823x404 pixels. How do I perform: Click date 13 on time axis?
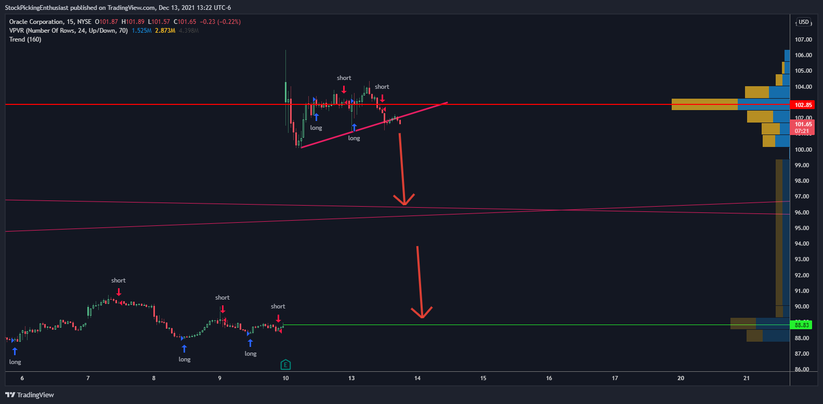tap(351, 378)
